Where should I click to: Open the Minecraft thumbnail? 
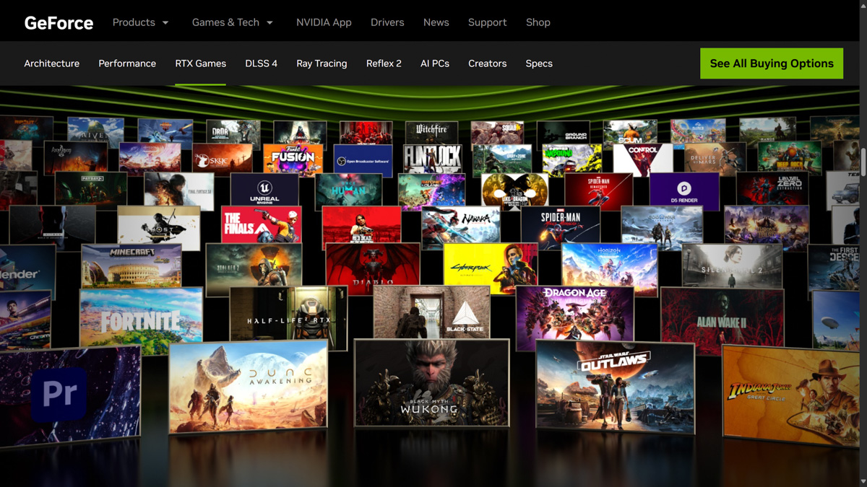point(131,266)
